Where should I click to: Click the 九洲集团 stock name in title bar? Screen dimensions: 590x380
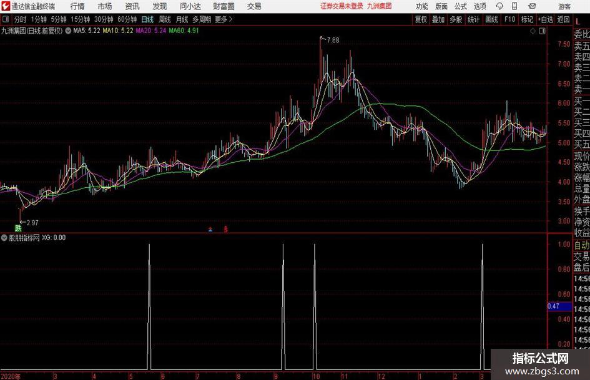click(380, 6)
